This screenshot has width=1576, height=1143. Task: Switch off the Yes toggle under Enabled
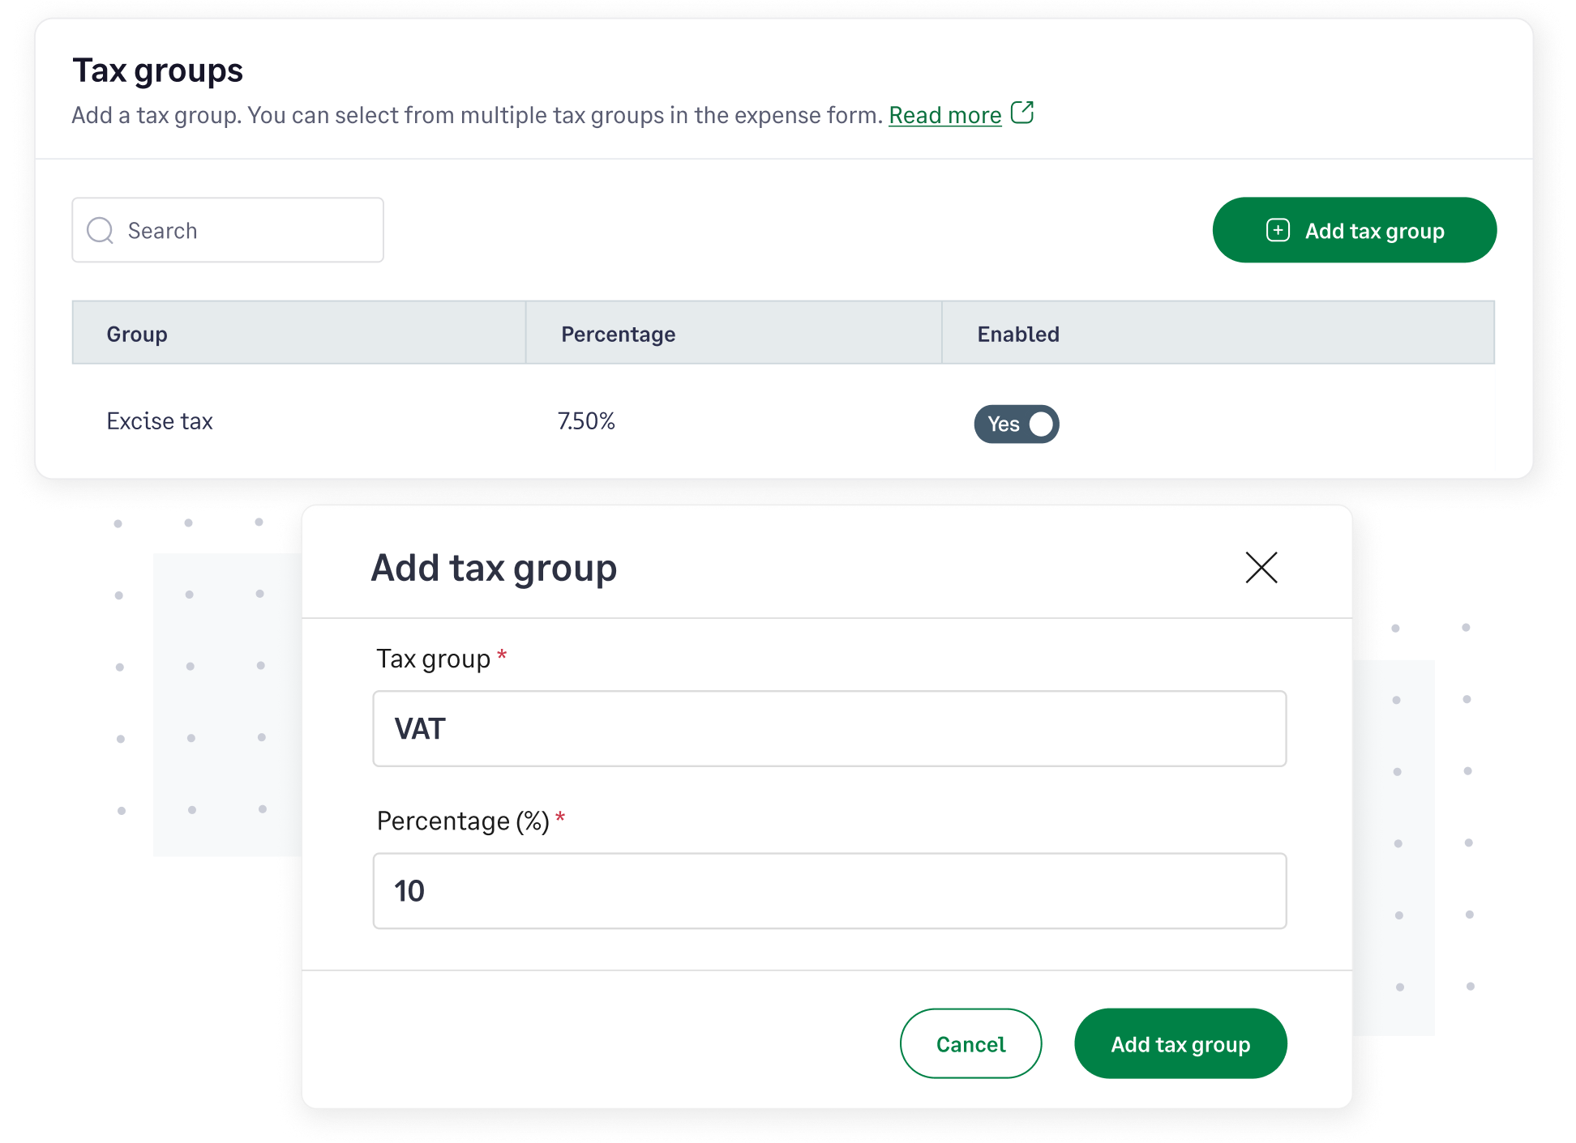(x=1016, y=424)
